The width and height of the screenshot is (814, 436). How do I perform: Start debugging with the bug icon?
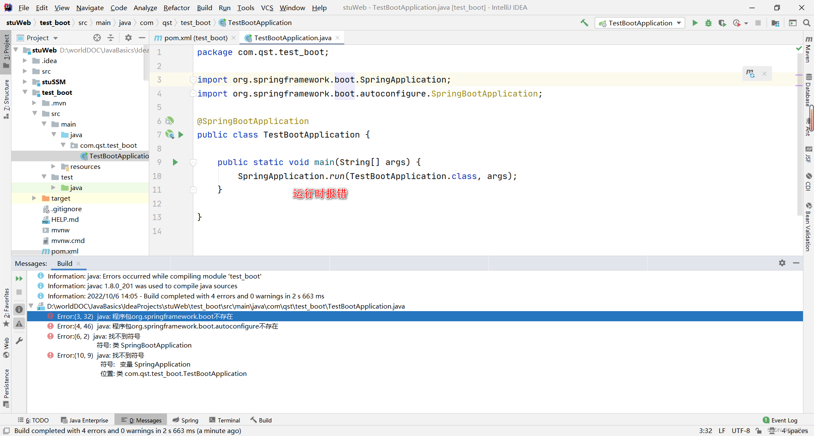click(708, 23)
